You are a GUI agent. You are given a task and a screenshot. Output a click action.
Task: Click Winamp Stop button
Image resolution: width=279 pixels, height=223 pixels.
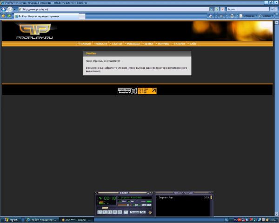coord(115,212)
